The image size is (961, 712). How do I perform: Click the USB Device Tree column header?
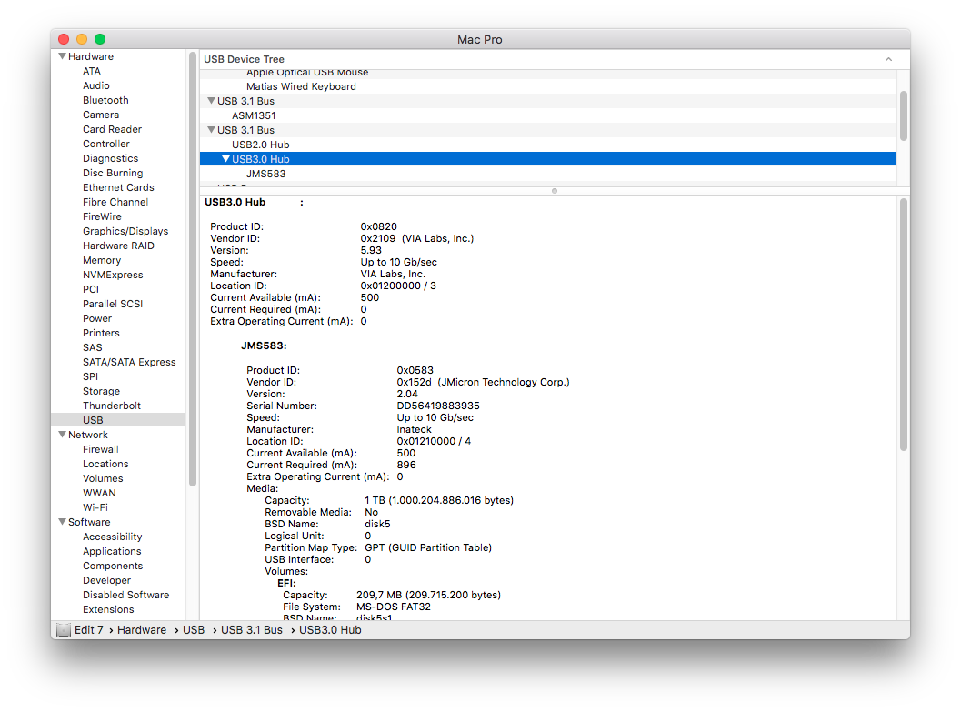pos(548,59)
